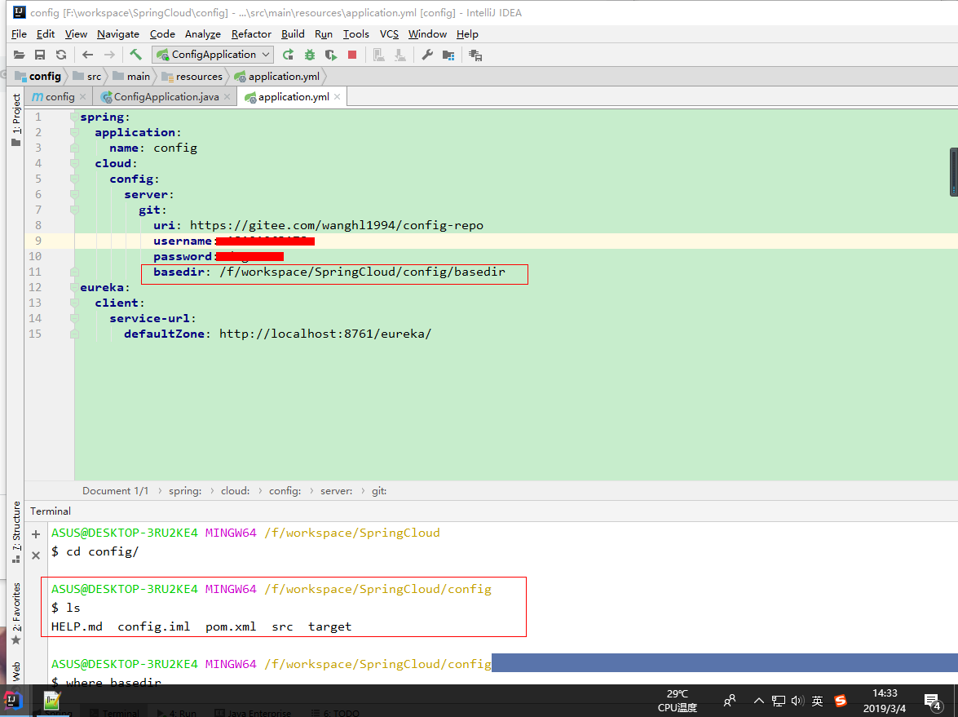Click the Save All floppy disk icon
This screenshot has height=717, width=958.
40,55
